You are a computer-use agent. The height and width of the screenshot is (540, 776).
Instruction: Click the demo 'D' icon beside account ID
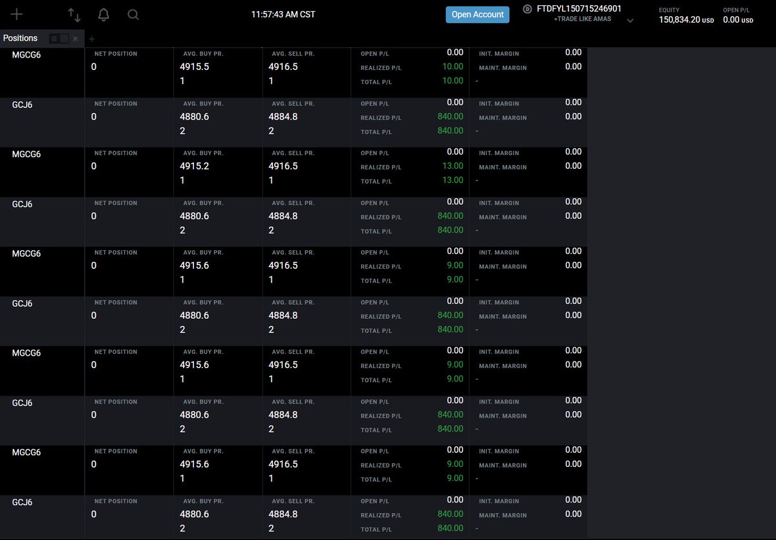[528, 9]
